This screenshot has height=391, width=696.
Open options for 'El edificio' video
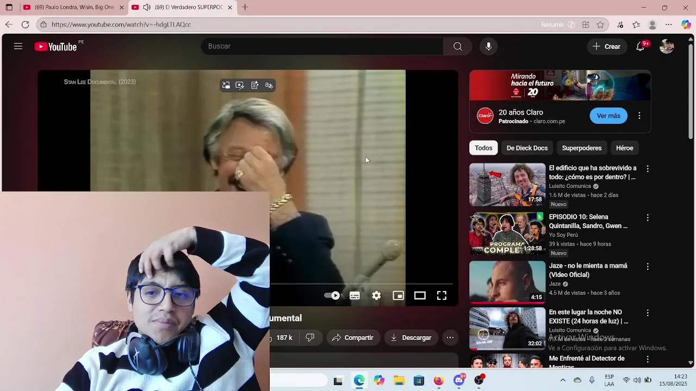pos(648,169)
